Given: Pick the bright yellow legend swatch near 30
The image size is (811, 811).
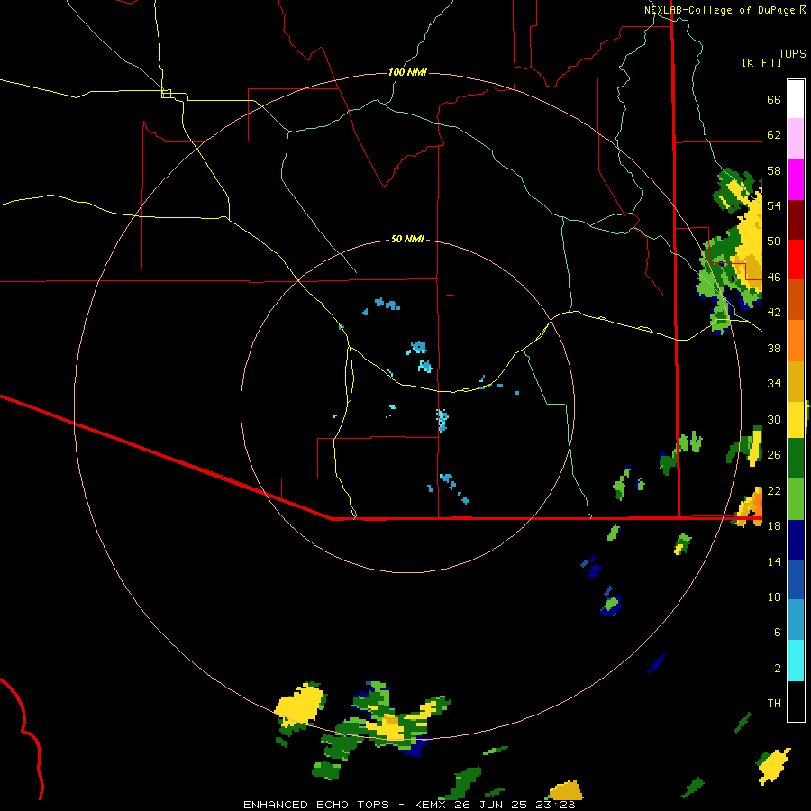Looking at the screenshot, I should (x=796, y=420).
